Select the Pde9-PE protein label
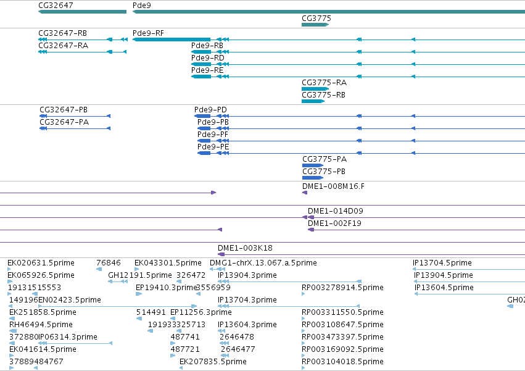The image size is (525, 371). point(213,147)
